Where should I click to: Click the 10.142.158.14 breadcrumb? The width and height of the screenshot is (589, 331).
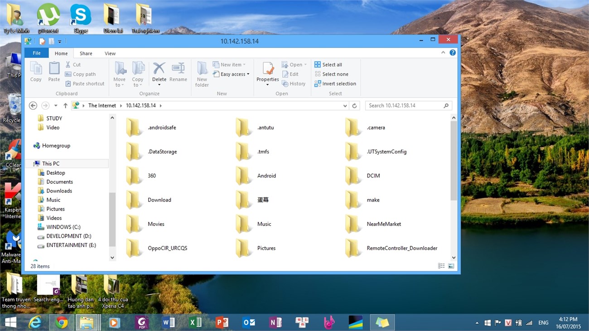click(x=141, y=106)
